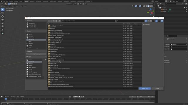Open the Object Mode dropdown

[x=6, y=6]
